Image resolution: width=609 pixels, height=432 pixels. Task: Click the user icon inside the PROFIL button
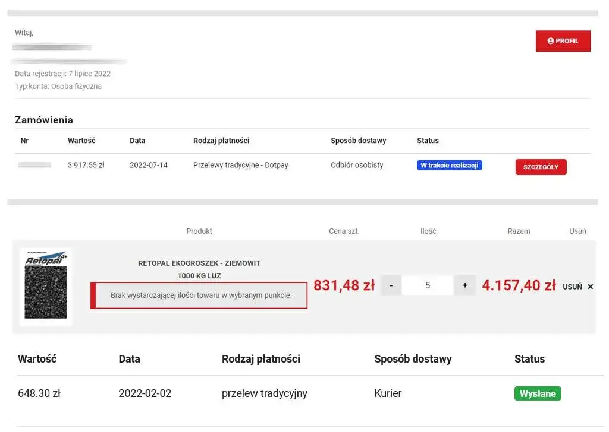click(550, 41)
